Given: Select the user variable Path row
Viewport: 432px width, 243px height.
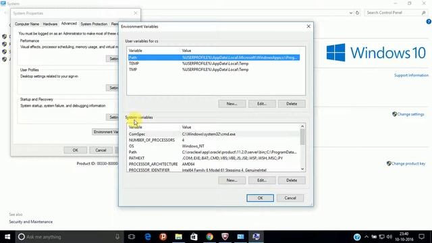Looking at the screenshot, I should tap(214, 57).
